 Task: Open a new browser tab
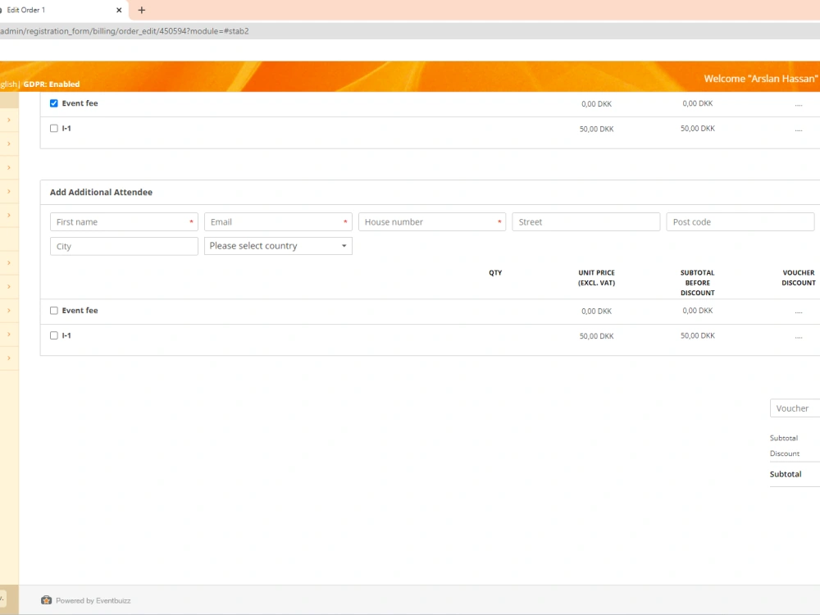pyautogui.click(x=141, y=10)
